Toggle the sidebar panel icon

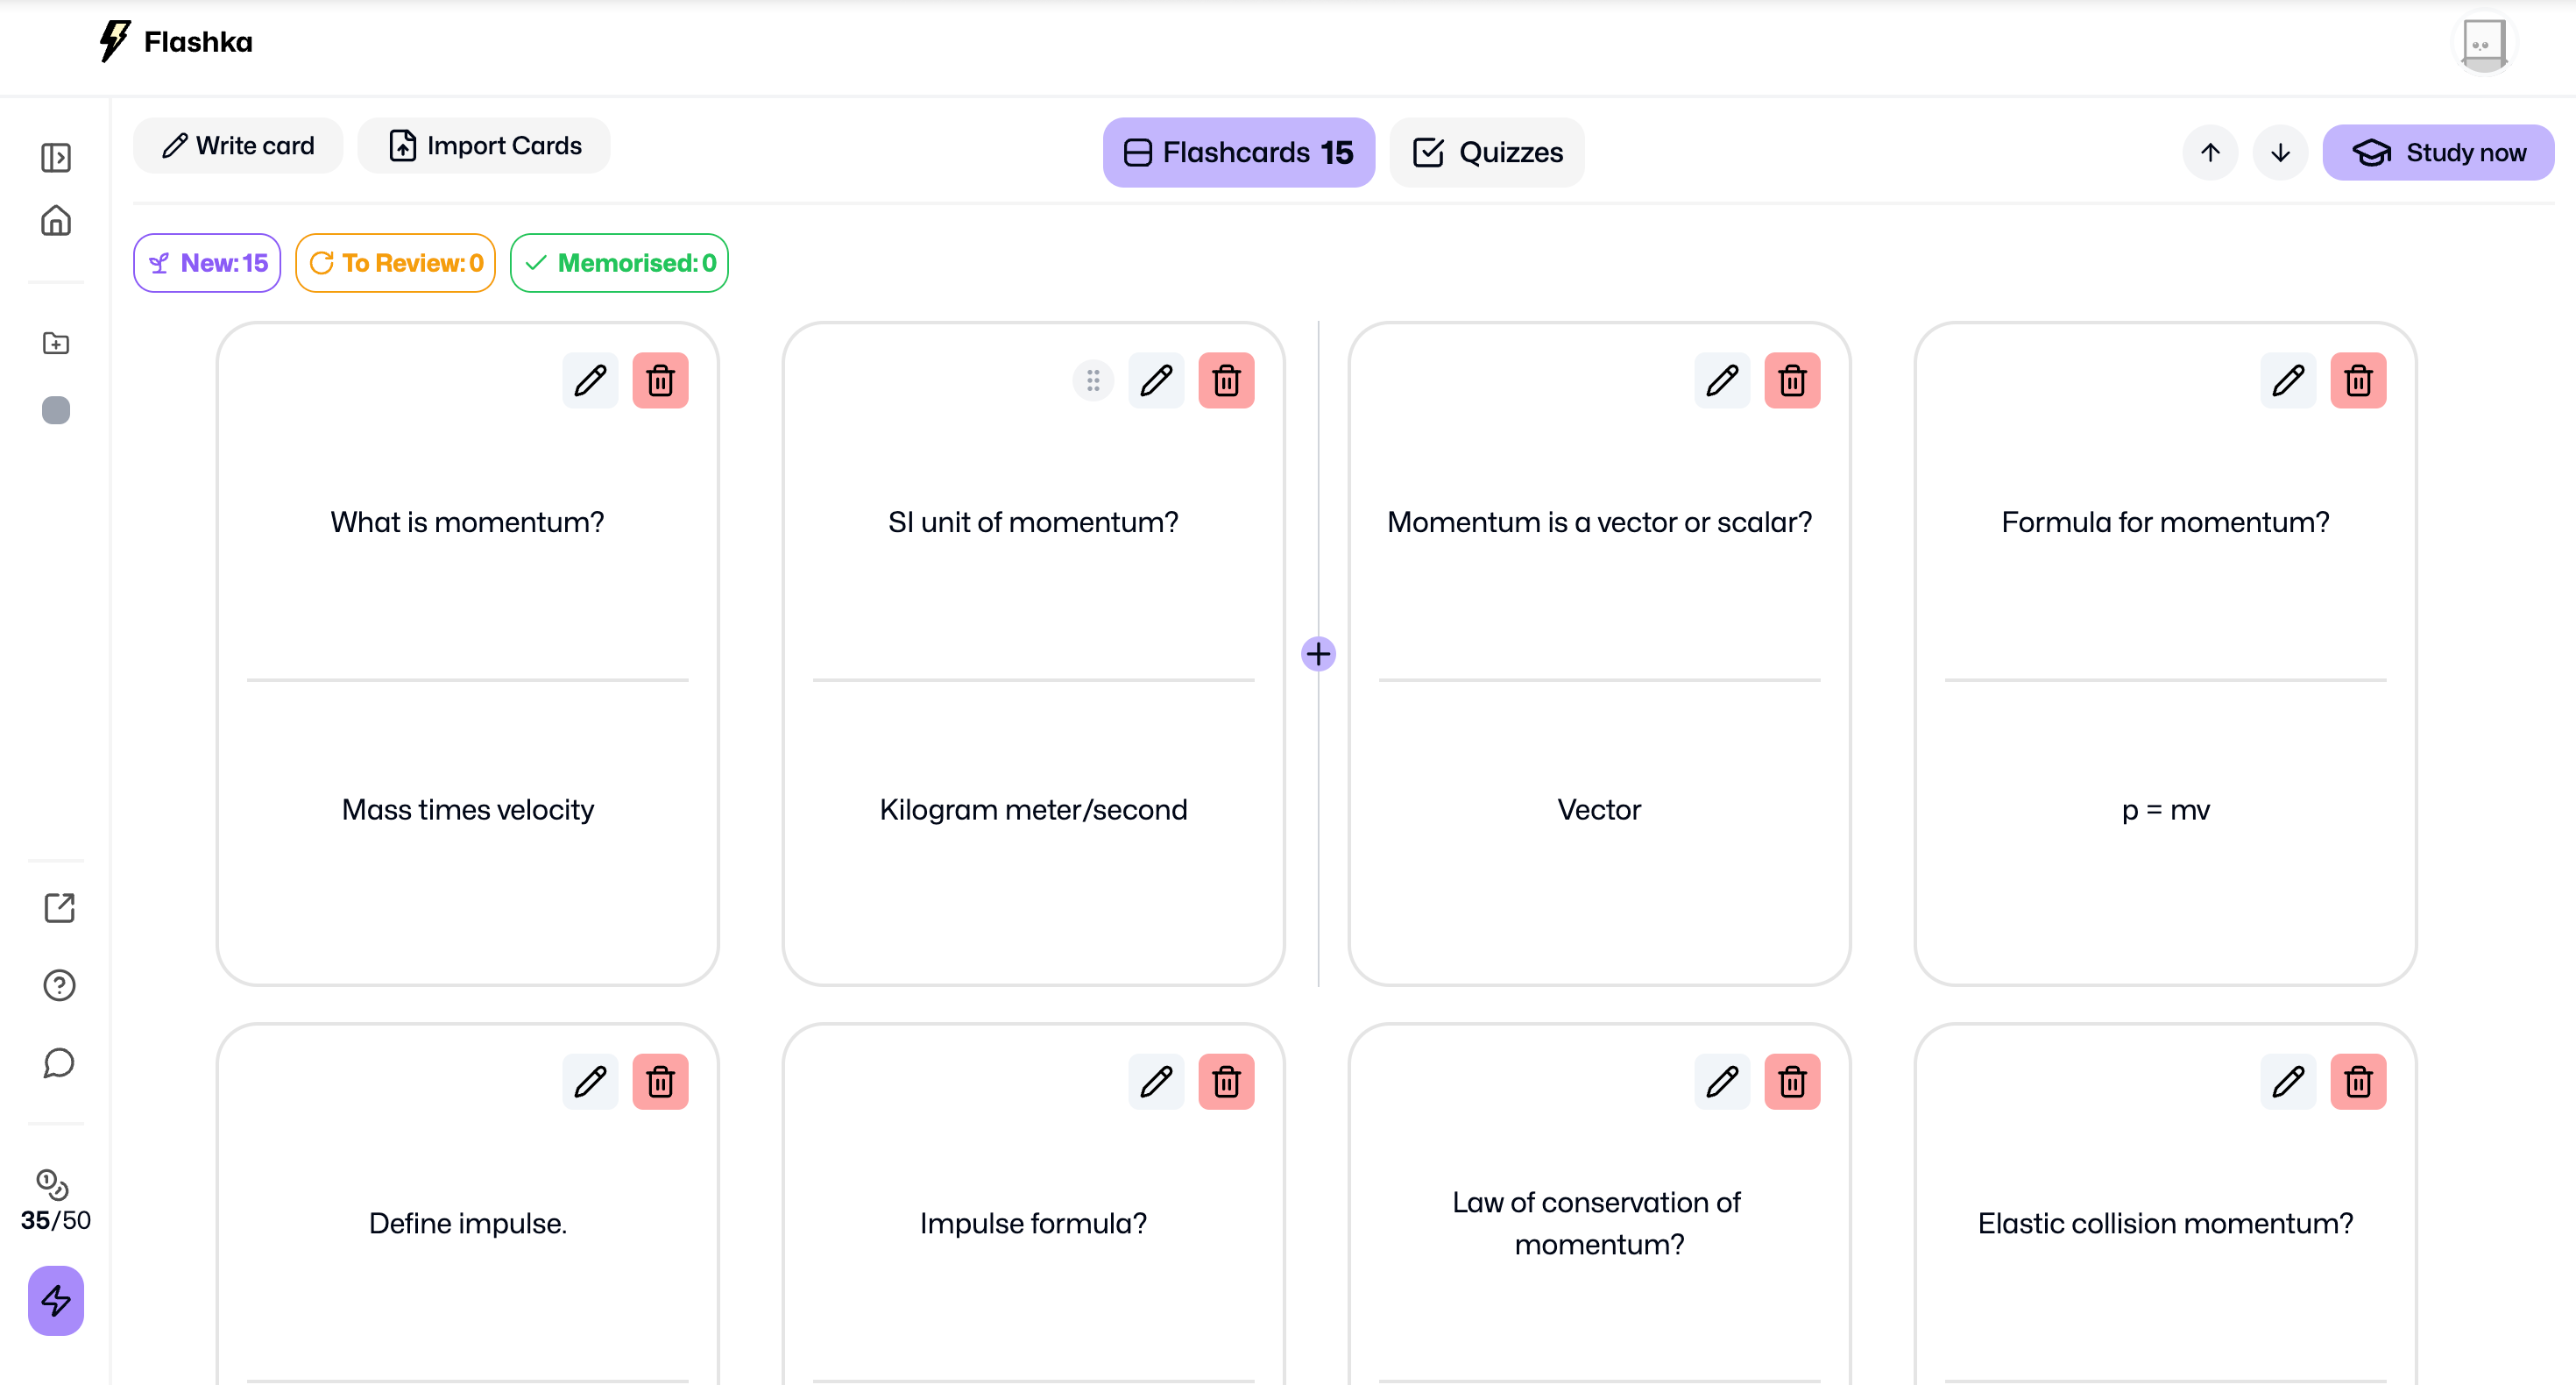(x=56, y=157)
